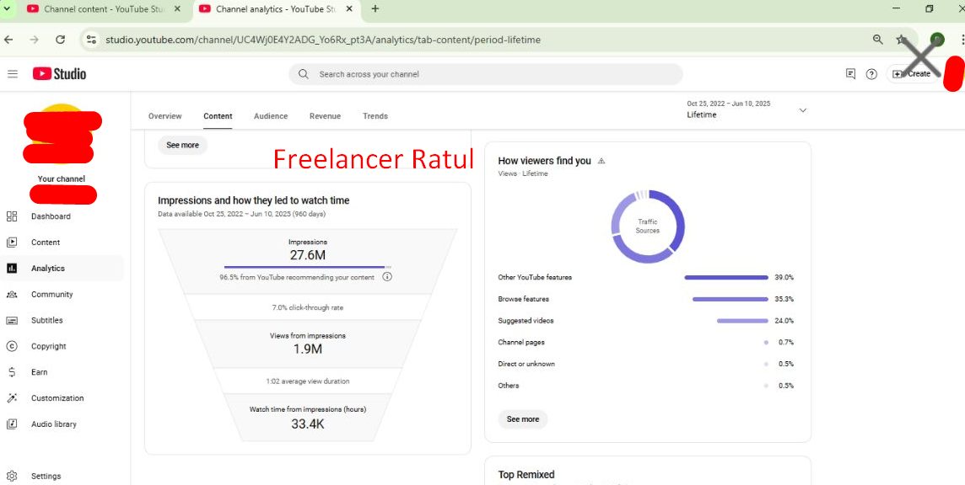Open the hamburger navigation menu
This screenshot has width=965, height=485.
coord(13,74)
